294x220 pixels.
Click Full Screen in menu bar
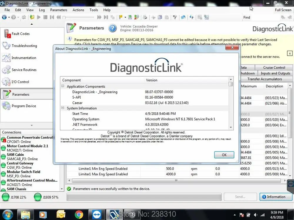tap(283, 10)
